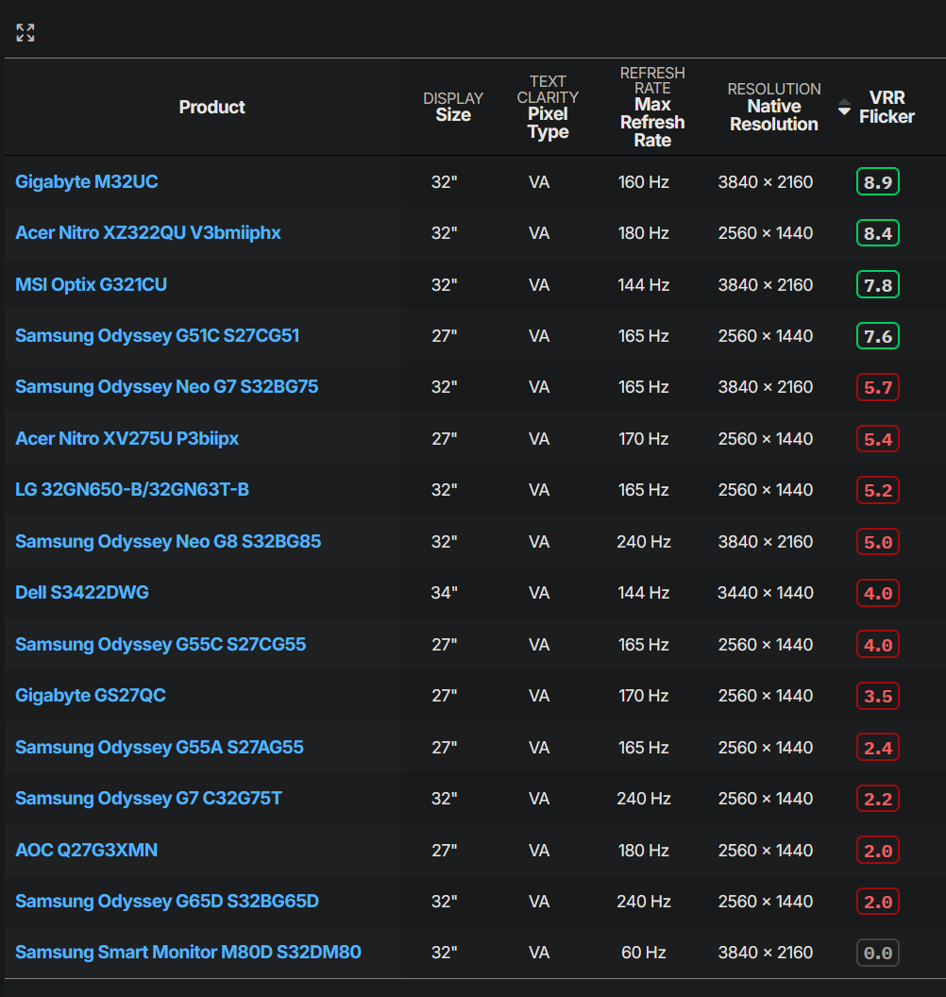946x997 pixels.
Task: Open Acer Nitro XV275U P3biipx link
Action: point(127,439)
